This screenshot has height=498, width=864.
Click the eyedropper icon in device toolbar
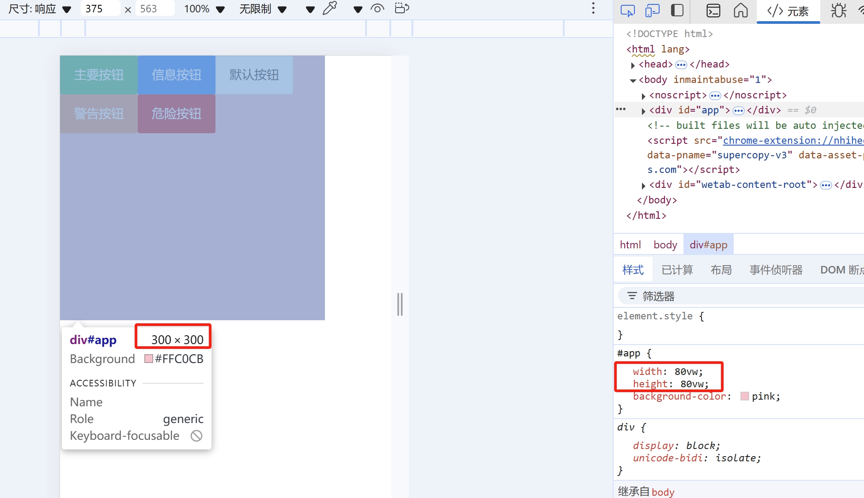pyautogui.click(x=329, y=8)
